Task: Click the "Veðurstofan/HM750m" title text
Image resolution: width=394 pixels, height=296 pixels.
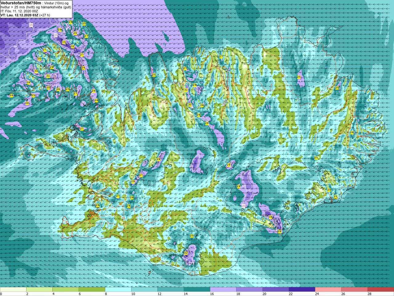Action: [21, 3]
